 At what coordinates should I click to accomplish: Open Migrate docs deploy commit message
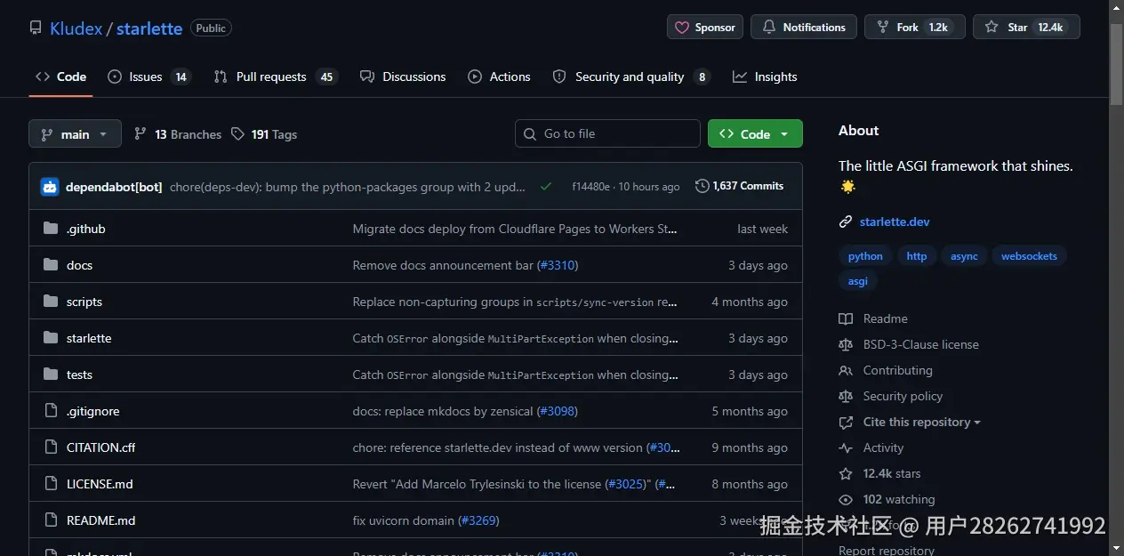tap(516, 229)
